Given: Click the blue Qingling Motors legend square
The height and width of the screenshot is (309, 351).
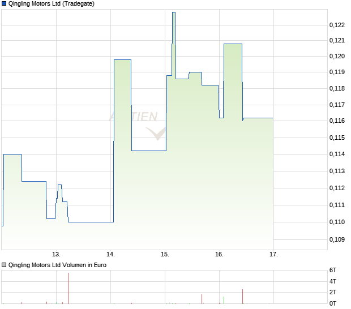Looking at the screenshot, I should [4, 4].
